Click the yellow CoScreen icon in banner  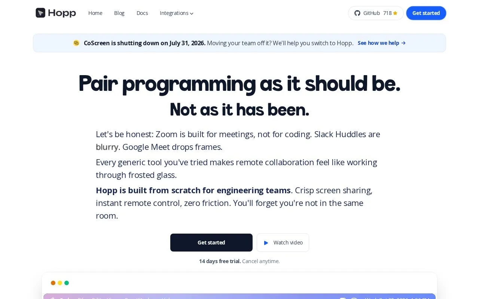pos(76,43)
